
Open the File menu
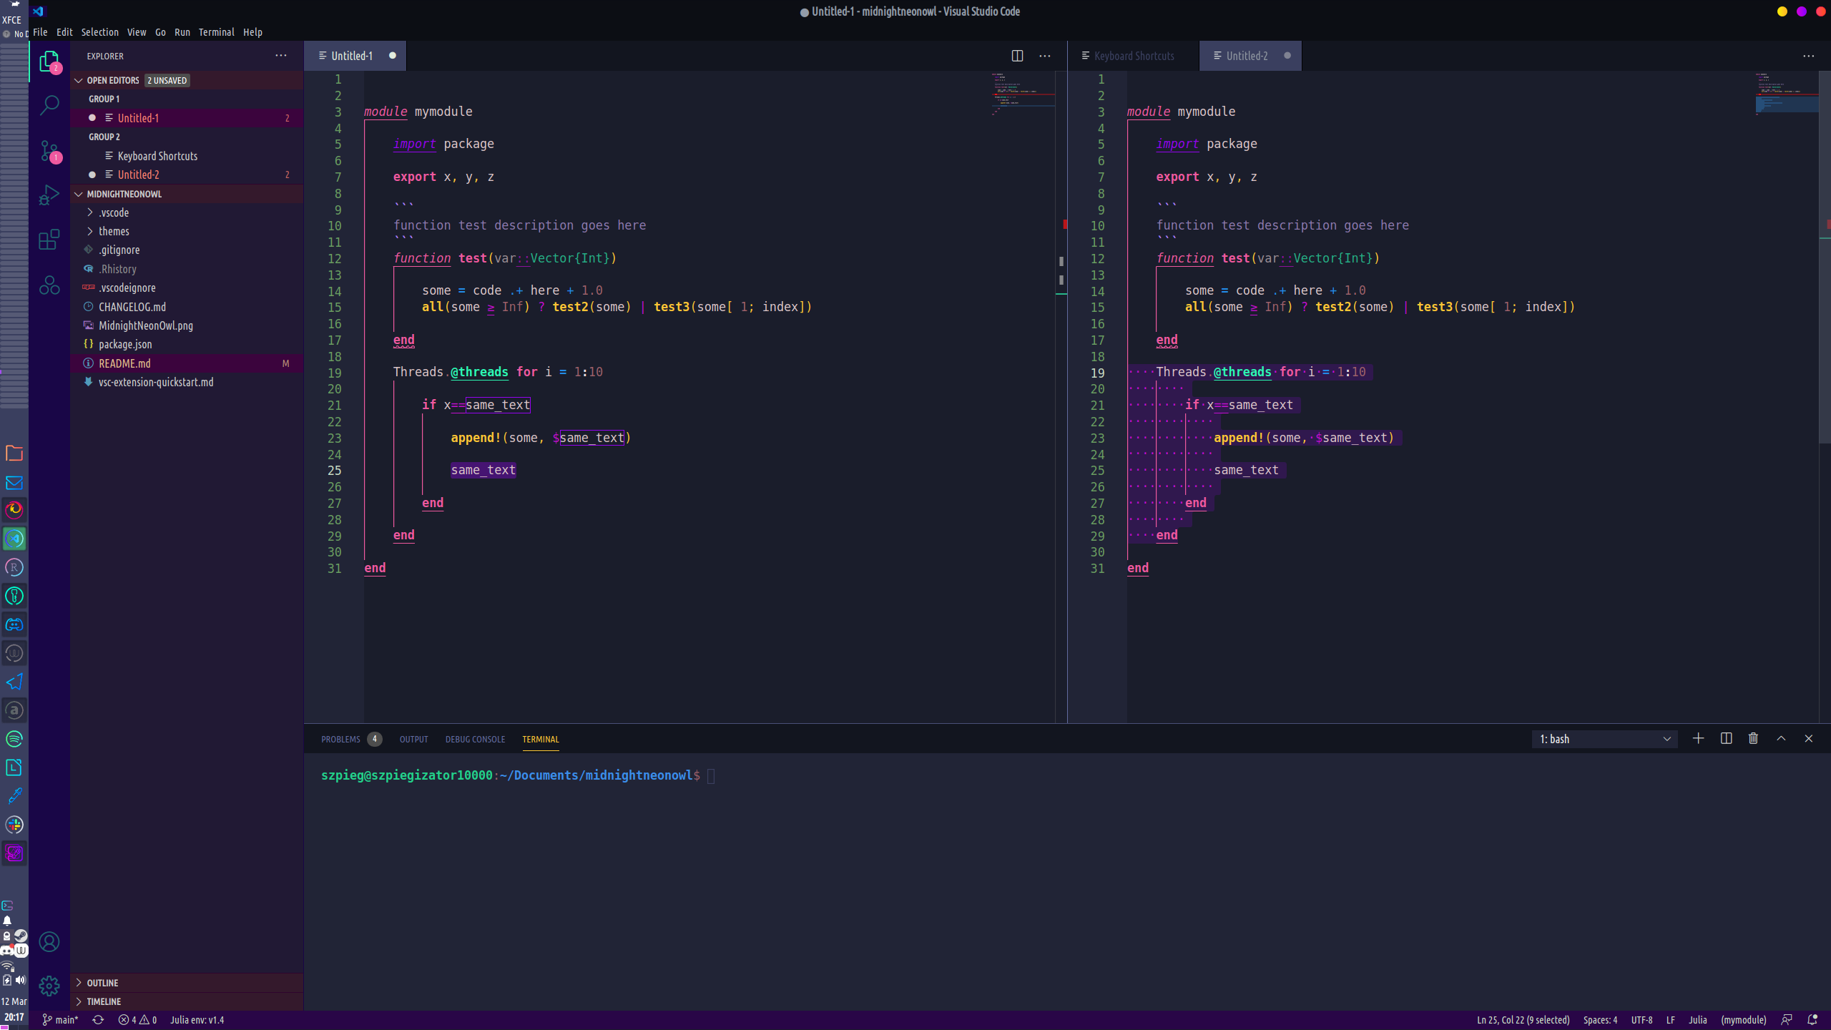pos(40,32)
